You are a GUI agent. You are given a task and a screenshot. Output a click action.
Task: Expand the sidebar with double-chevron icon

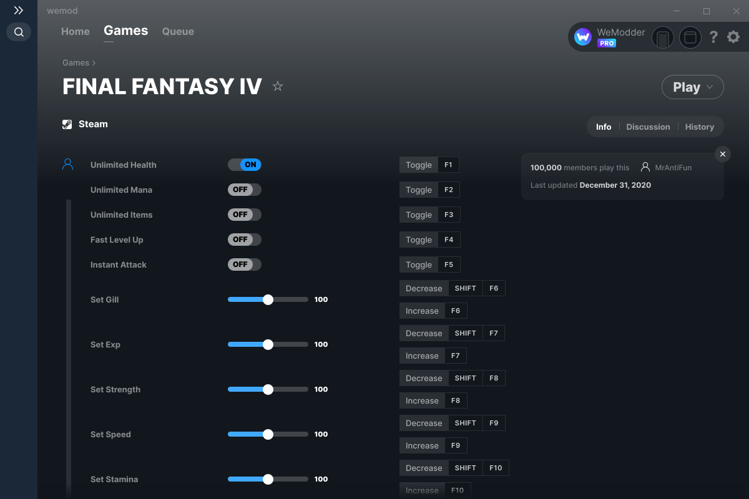tap(19, 11)
